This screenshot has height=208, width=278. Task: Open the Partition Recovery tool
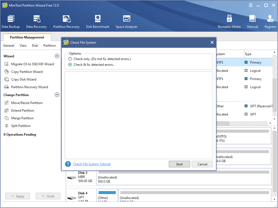[x=66, y=22]
